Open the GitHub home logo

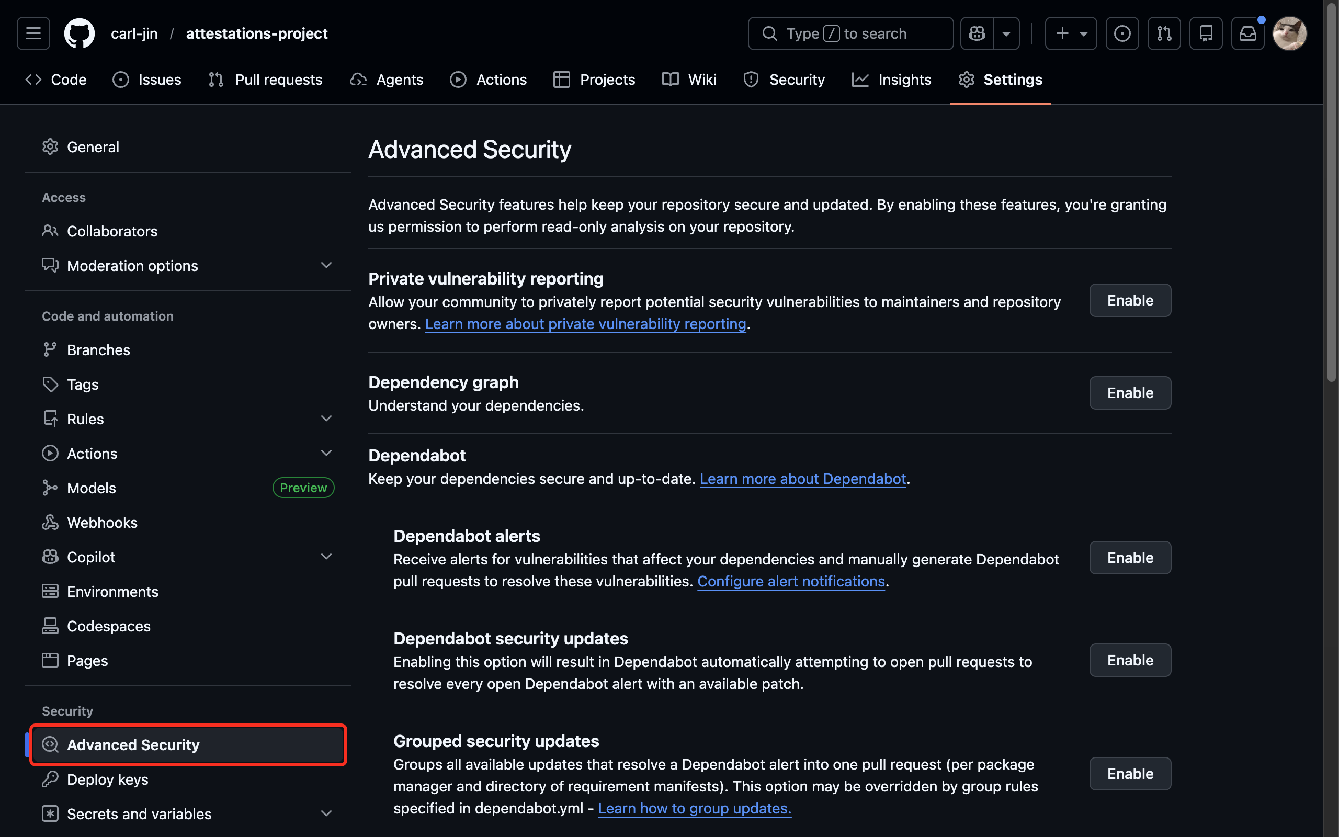pos(79,33)
